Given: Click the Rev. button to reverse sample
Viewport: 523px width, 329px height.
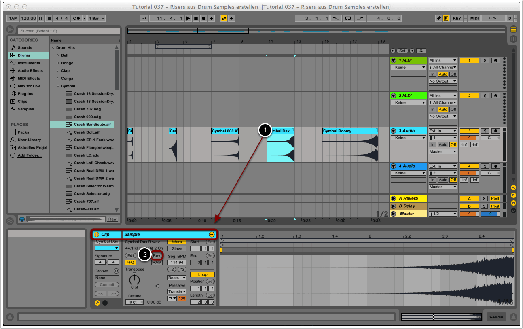Looking at the screenshot, I should [x=157, y=256].
